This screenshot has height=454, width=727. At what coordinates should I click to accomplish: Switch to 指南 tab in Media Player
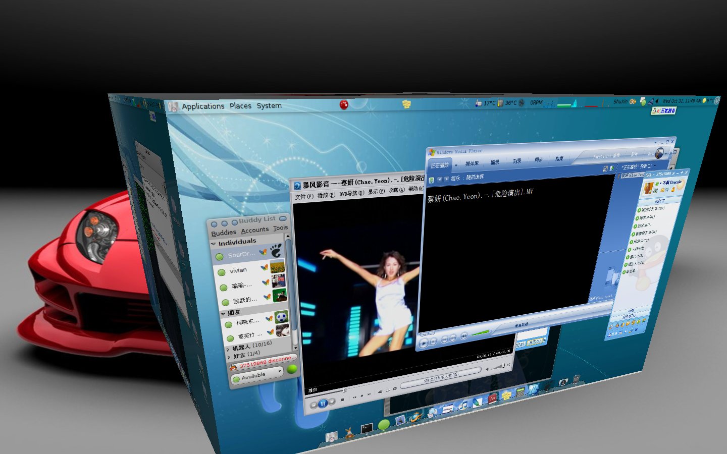(559, 158)
